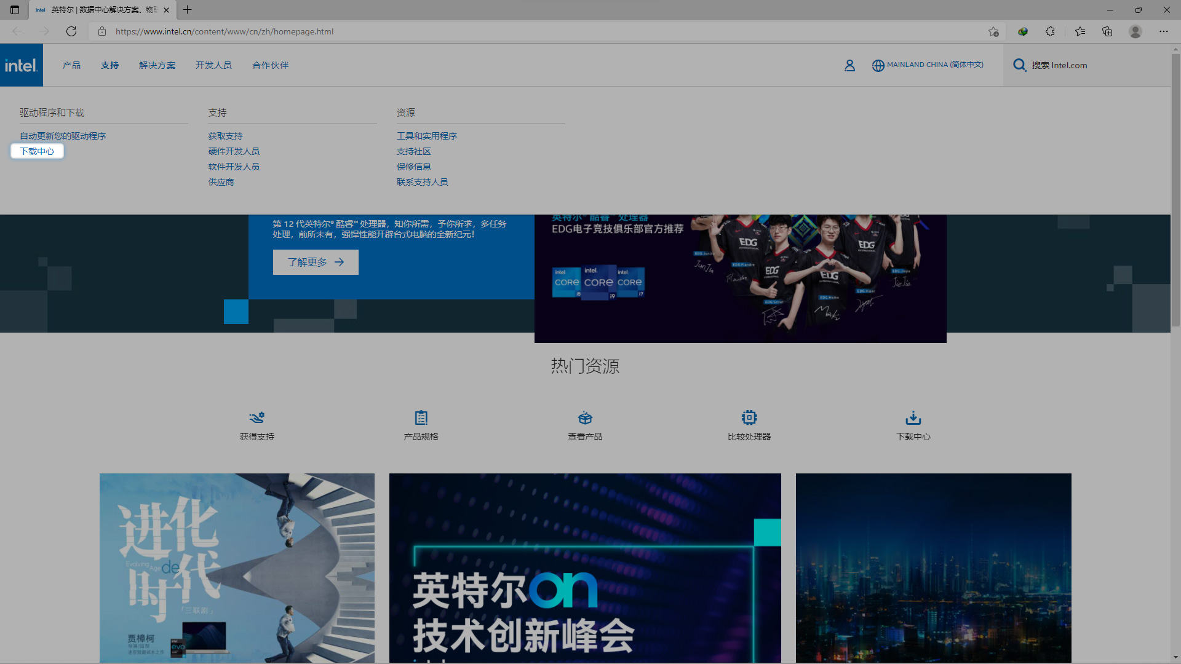Expand the 解决方案 navigation menu
Image resolution: width=1181 pixels, height=664 pixels.
click(157, 65)
